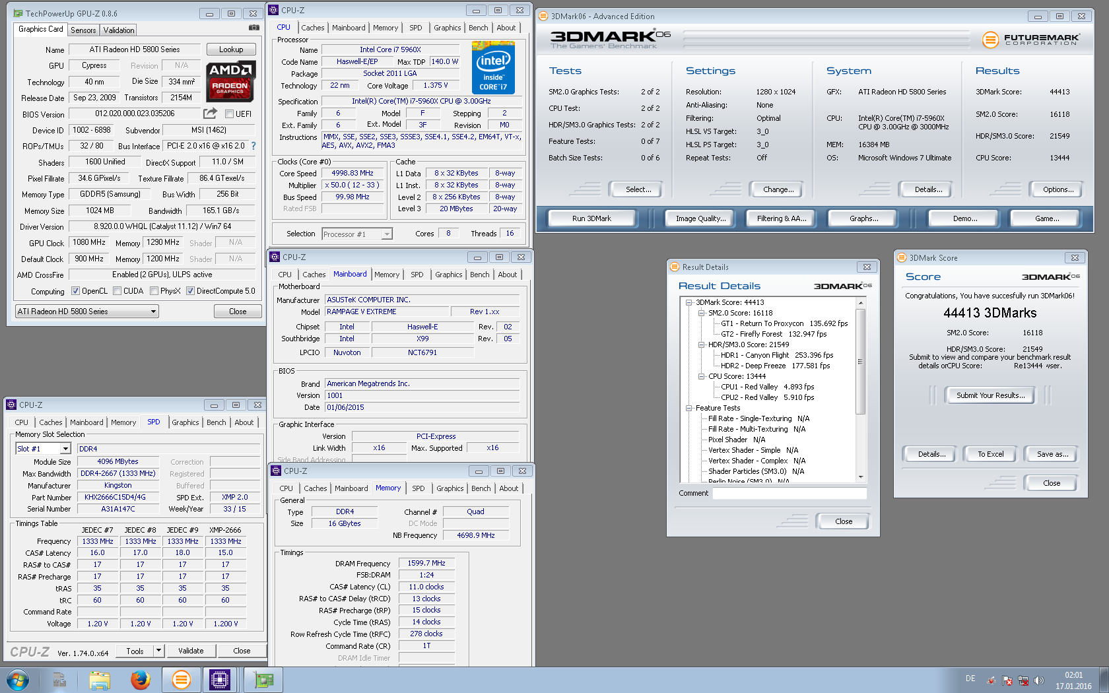Open the Windows Start menu orb
Image resolution: width=1109 pixels, height=693 pixels.
point(18,680)
